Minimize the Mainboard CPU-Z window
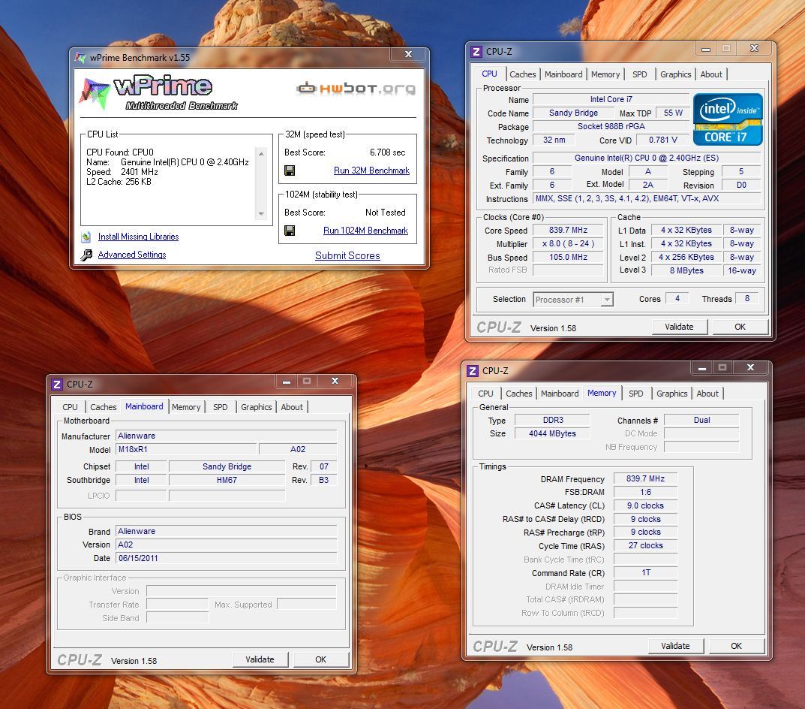Image resolution: width=805 pixels, height=709 pixels. click(287, 382)
